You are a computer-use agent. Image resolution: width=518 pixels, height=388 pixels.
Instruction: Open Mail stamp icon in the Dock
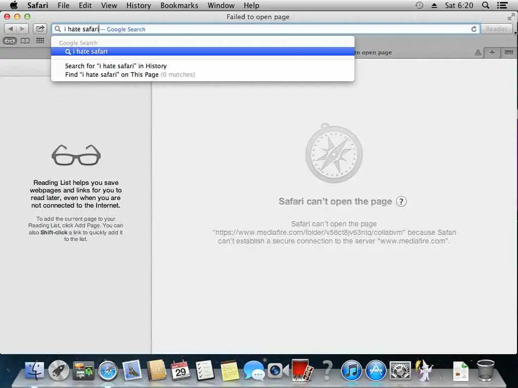[132, 370]
